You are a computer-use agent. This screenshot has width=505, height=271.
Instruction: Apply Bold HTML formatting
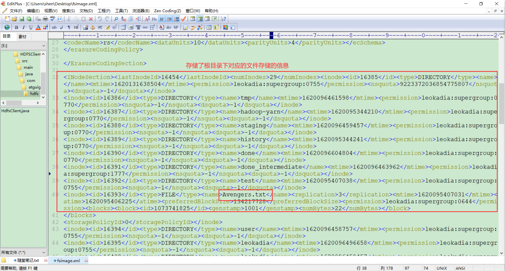click(16, 27)
